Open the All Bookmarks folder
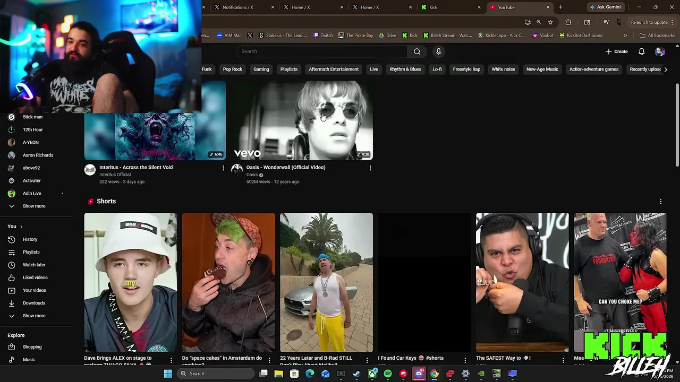This screenshot has width=680, height=382. tap(657, 36)
